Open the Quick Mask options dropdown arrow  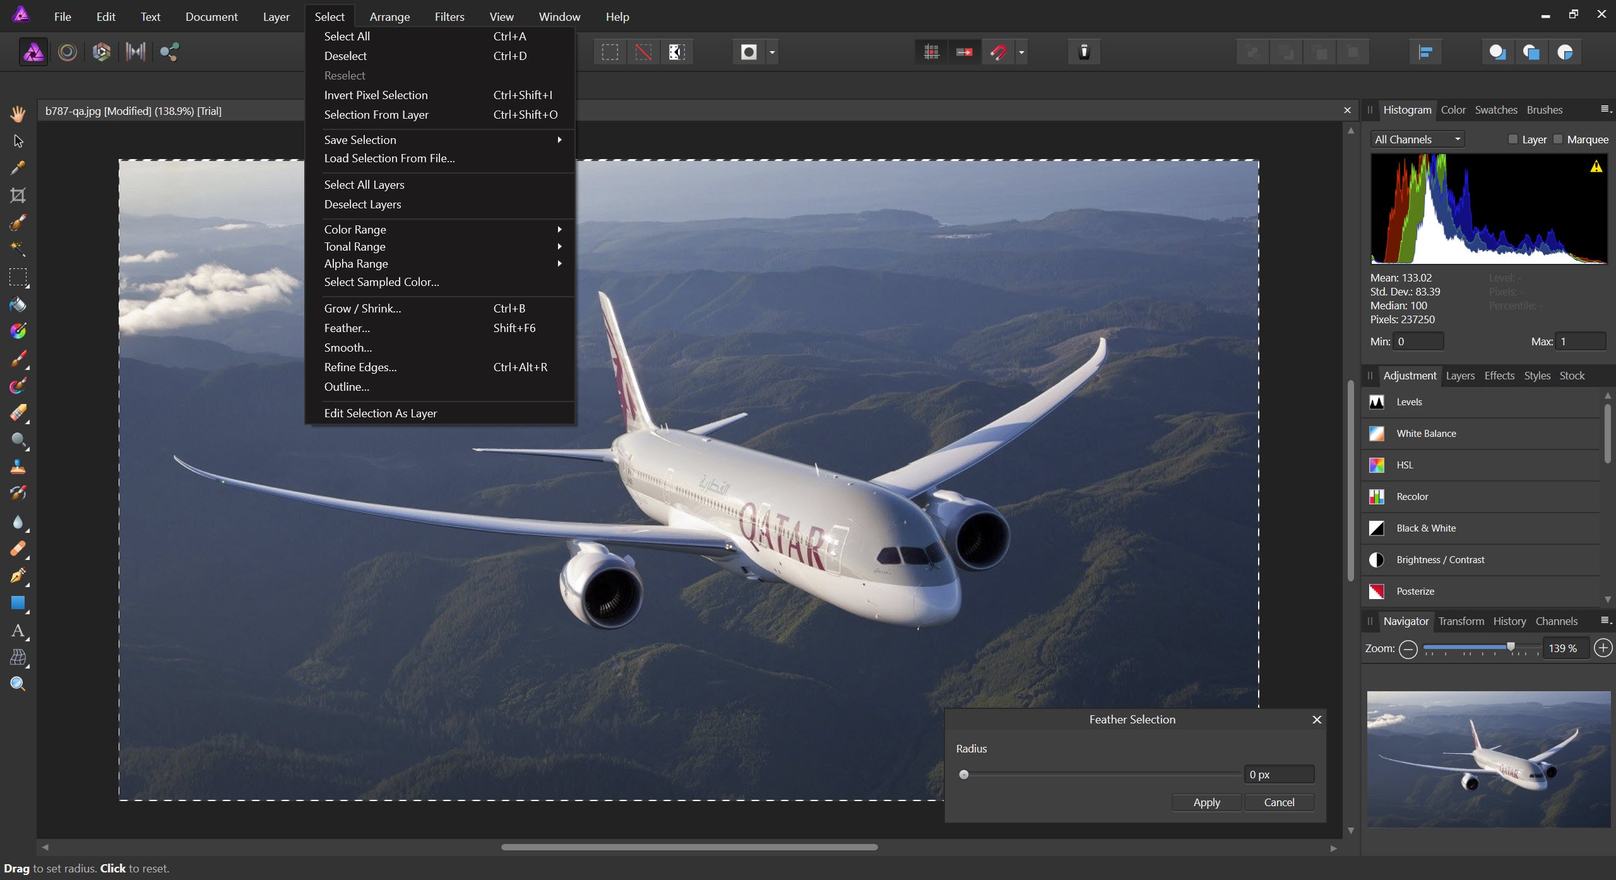771,52
